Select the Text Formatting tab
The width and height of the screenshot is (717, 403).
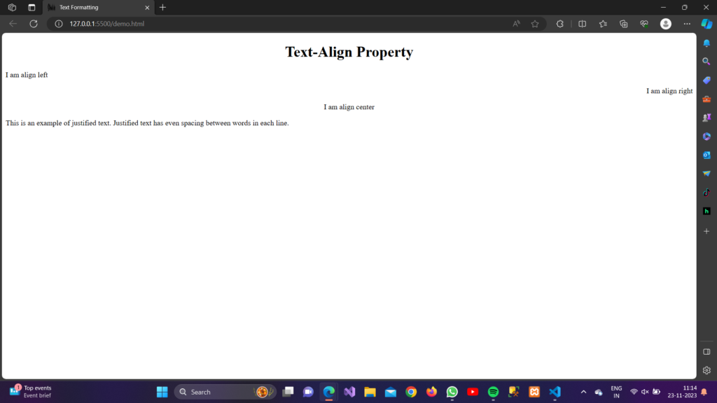click(x=98, y=7)
